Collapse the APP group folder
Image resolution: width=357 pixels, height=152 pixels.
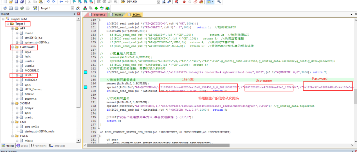tap(12, 28)
